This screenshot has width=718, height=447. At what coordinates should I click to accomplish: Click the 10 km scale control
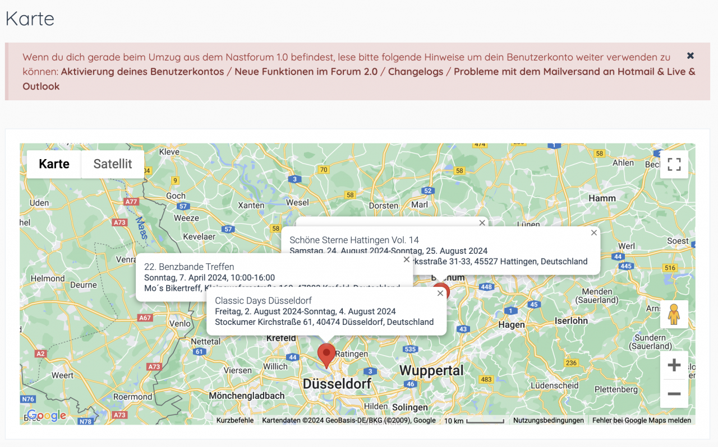474,420
